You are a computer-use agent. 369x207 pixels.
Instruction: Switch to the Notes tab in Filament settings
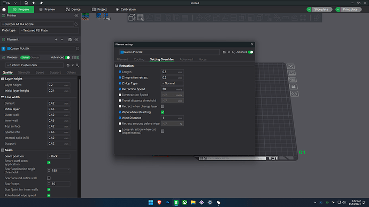[x=202, y=59]
